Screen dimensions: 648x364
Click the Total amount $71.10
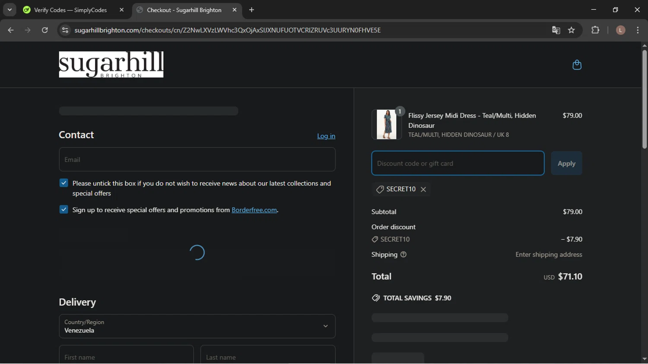570,276
